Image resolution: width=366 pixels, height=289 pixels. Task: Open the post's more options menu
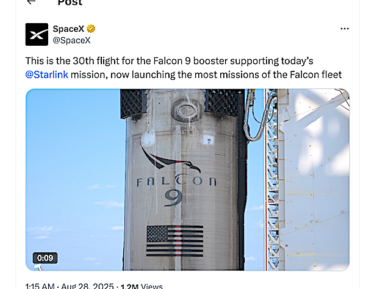coord(345,29)
